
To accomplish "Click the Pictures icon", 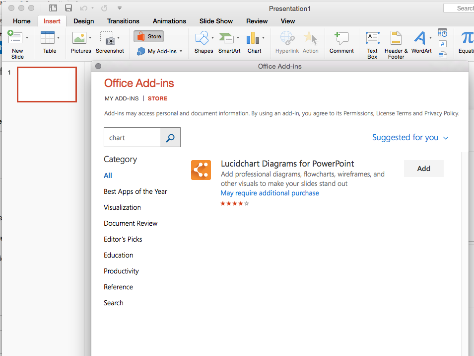I will [79, 38].
